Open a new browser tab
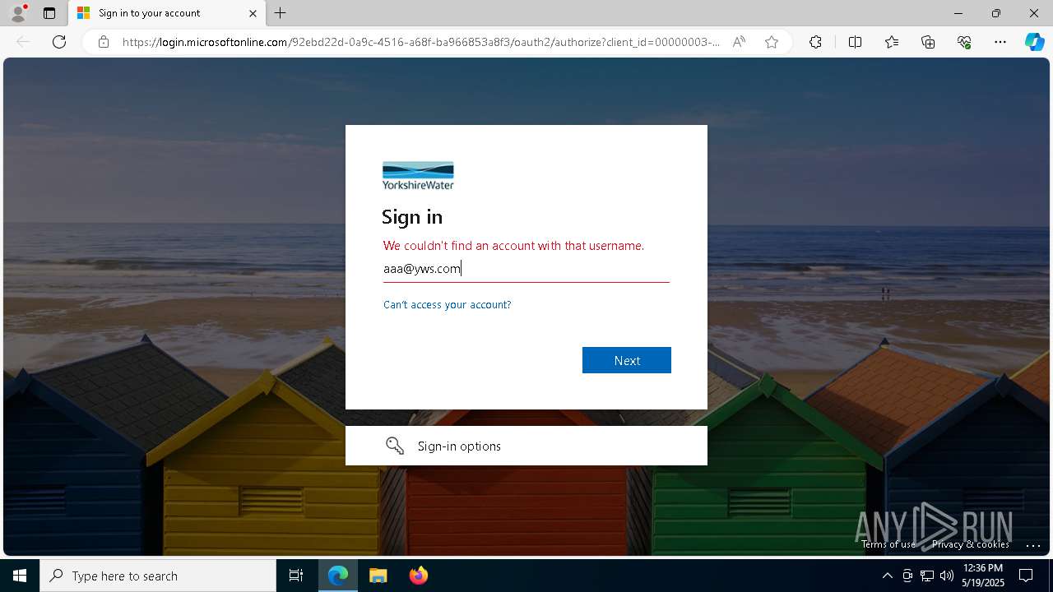This screenshot has width=1053, height=592. click(281, 13)
